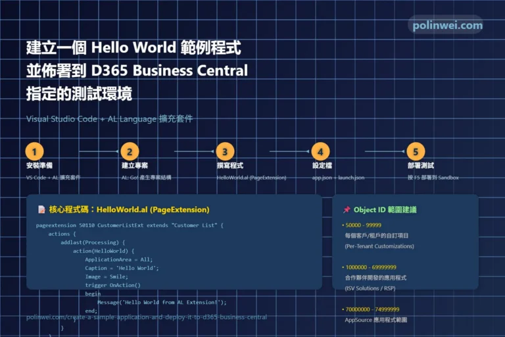Click the begin keyword code line
This screenshot has height=337, width=505.
93,294
